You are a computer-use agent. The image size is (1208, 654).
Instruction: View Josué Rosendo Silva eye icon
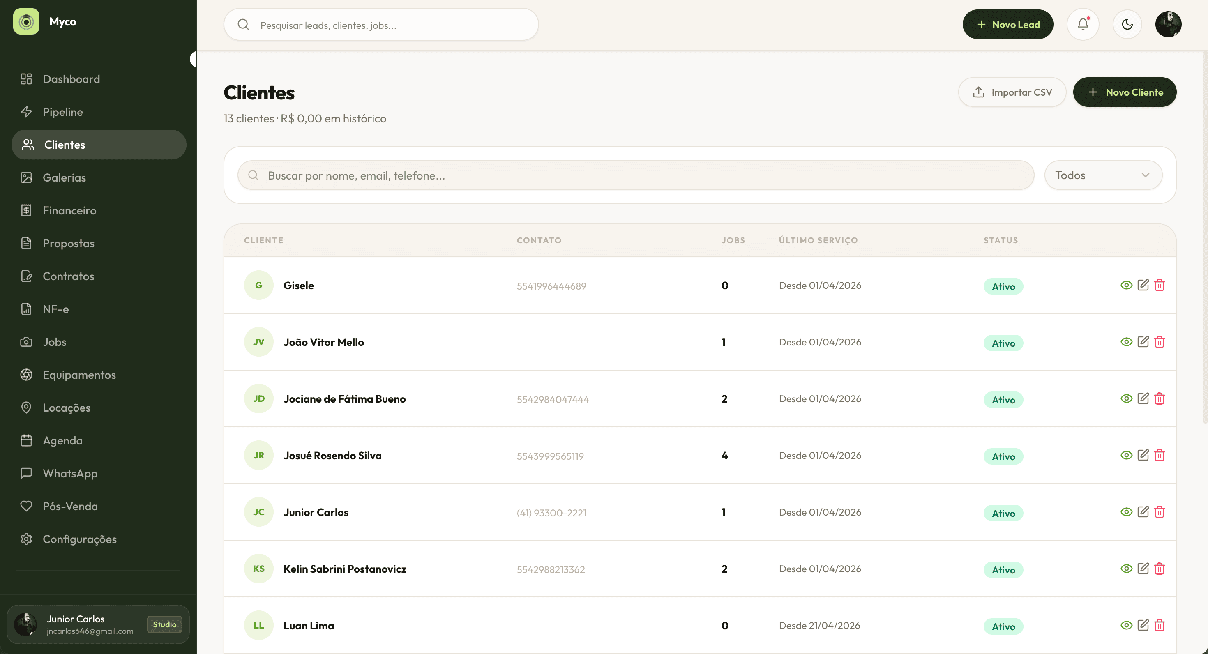pos(1126,455)
